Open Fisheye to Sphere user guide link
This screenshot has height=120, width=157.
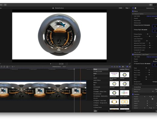[152, 16]
